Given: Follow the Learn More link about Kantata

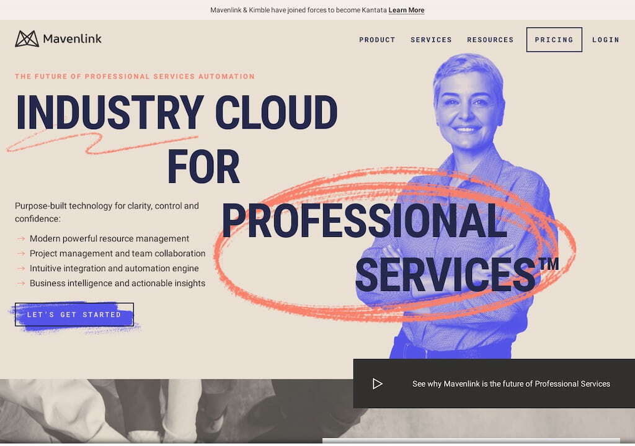Looking at the screenshot, I should point(406,10).
